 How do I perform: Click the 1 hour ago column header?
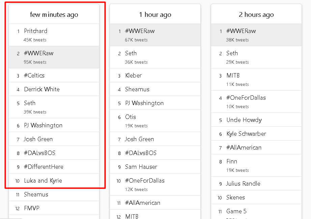[x=155, y=14]
